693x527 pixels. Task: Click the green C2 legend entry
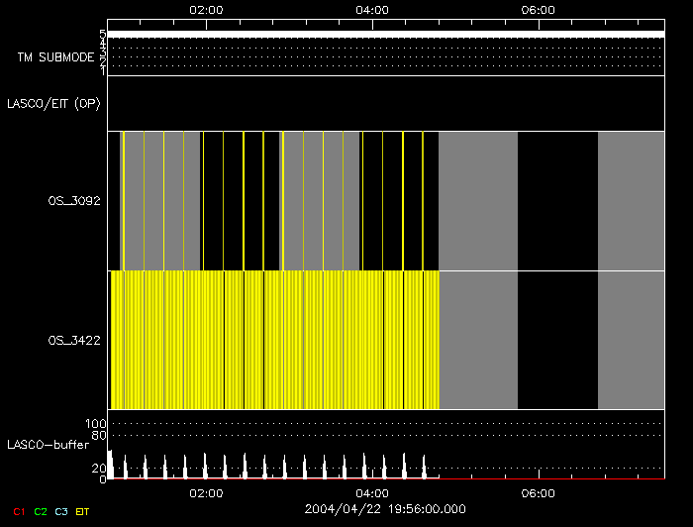coord(40,511)
